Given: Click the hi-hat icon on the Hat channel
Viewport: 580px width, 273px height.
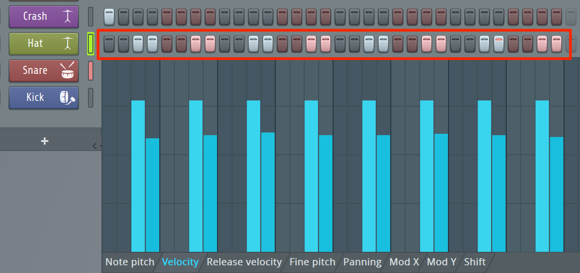Looking at the screenshot, I should coord(68,43).
